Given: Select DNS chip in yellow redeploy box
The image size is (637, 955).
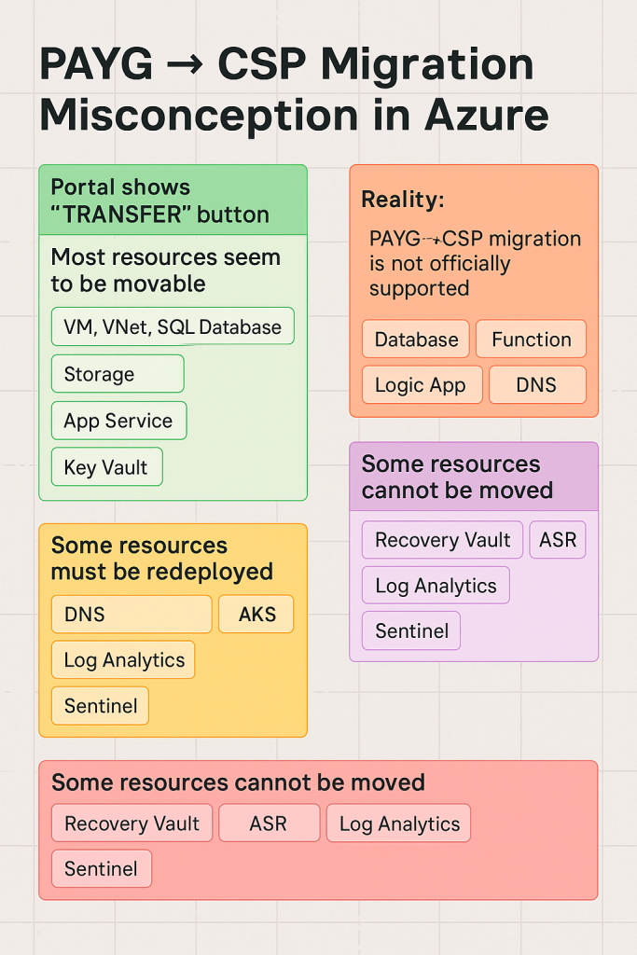Looking at the screenshot, I should pyautogui.click(x=132, y=615).
